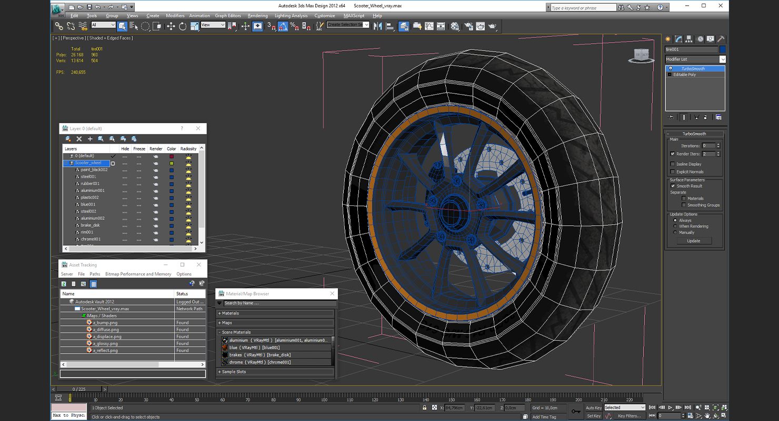Enable Isoline Display checkbox
This screenshot has height=421, width=779.
tap(673, 164)
